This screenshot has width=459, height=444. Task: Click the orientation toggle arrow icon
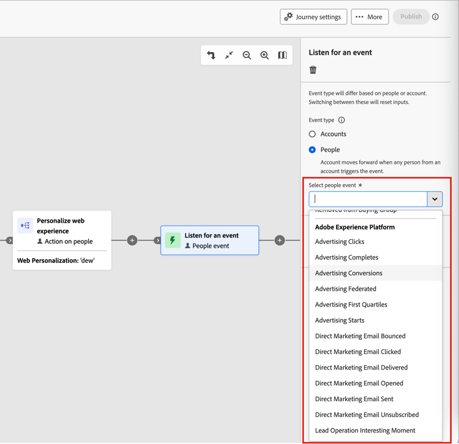coord(211,55)
